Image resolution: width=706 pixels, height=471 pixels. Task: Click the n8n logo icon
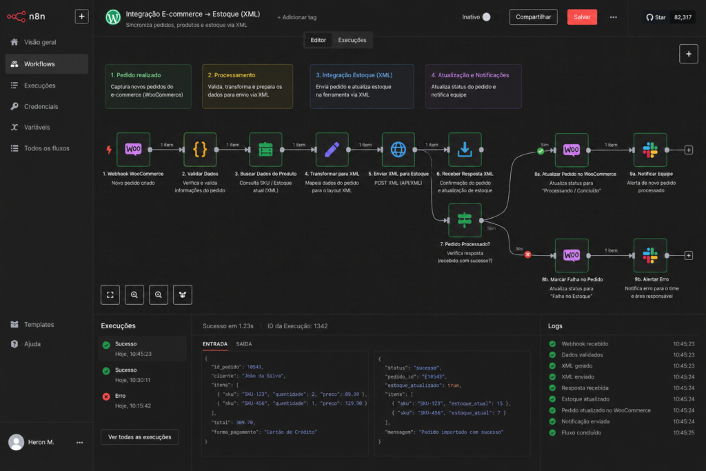(17, 17)
